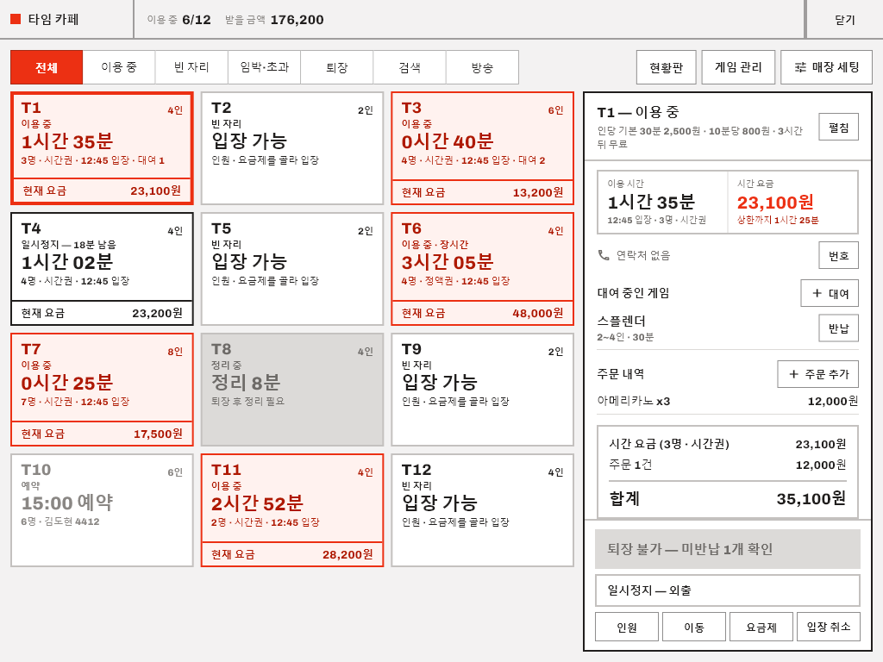Click the disabled 퇴장 불가 button

pyautogui.click(x=728, y=549)
